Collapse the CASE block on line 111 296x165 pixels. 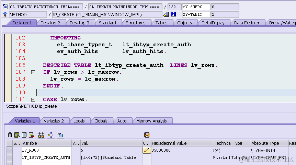[33, 99]
